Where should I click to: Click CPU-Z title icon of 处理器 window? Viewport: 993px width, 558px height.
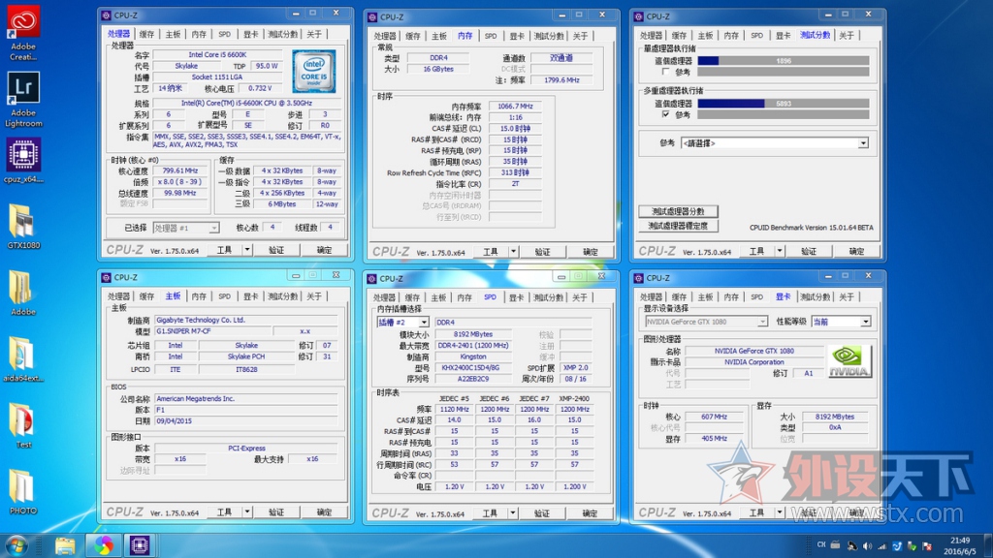coord(106,15)
